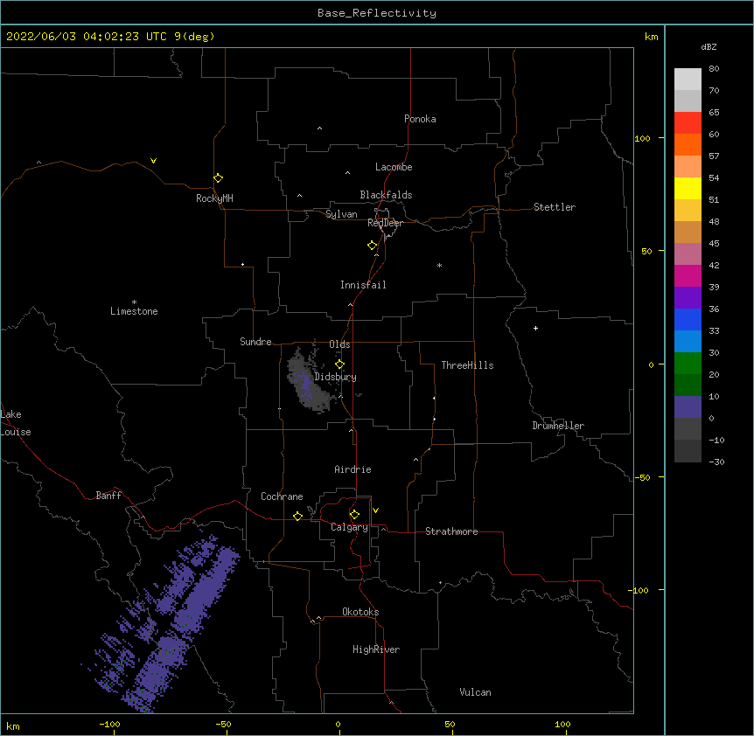Select the Didsbury label
This screenshot has width=754, height=736.
(x=336, y=377)
